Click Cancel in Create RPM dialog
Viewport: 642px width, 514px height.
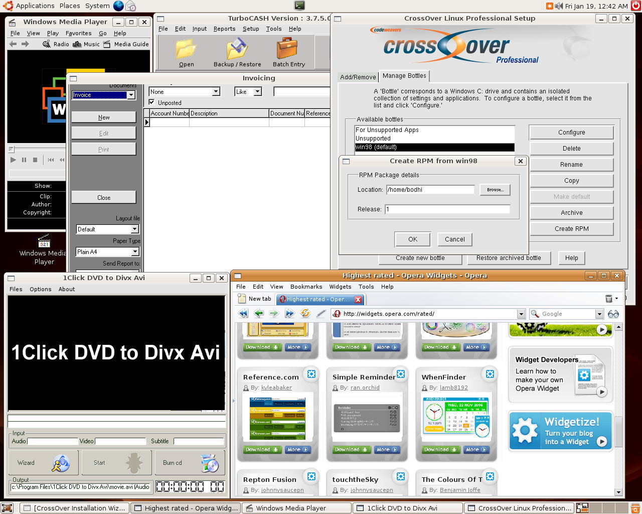point(455,239)
